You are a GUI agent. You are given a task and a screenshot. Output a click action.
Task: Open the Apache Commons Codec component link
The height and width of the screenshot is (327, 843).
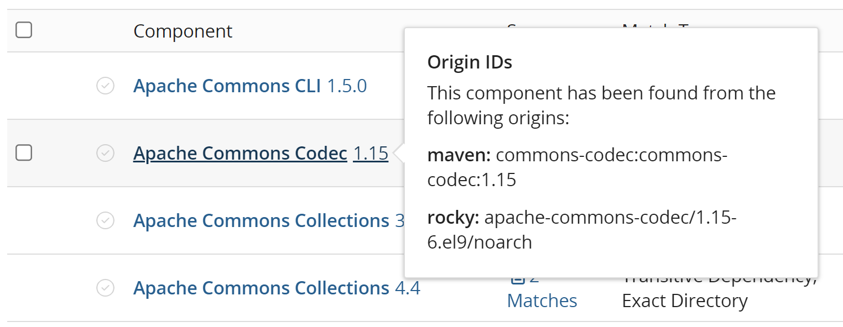[x=239, y=153]
